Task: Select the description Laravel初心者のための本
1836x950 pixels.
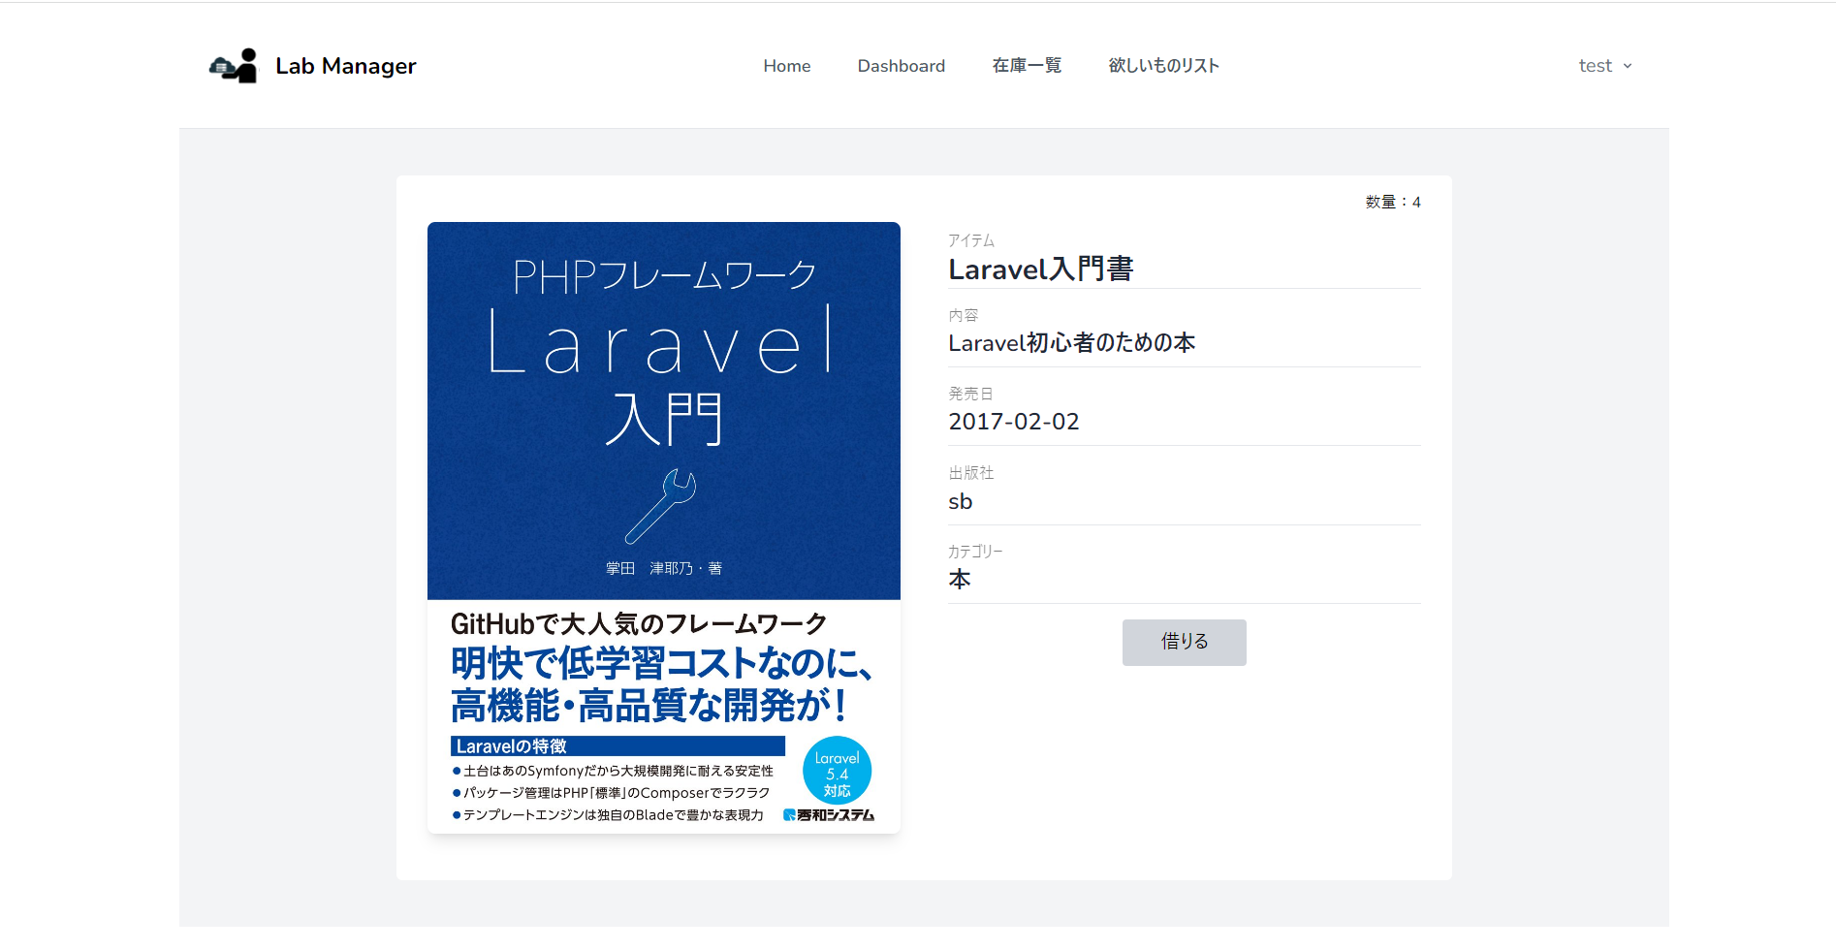Action: coord(1071,343)
